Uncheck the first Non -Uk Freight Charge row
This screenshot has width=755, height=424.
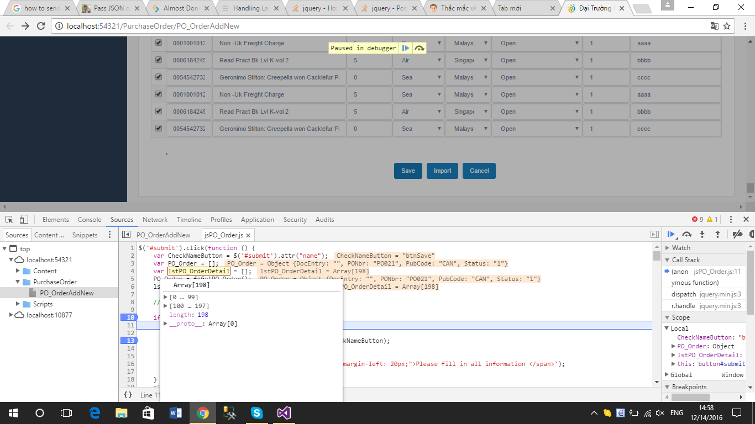pos(159,43)
